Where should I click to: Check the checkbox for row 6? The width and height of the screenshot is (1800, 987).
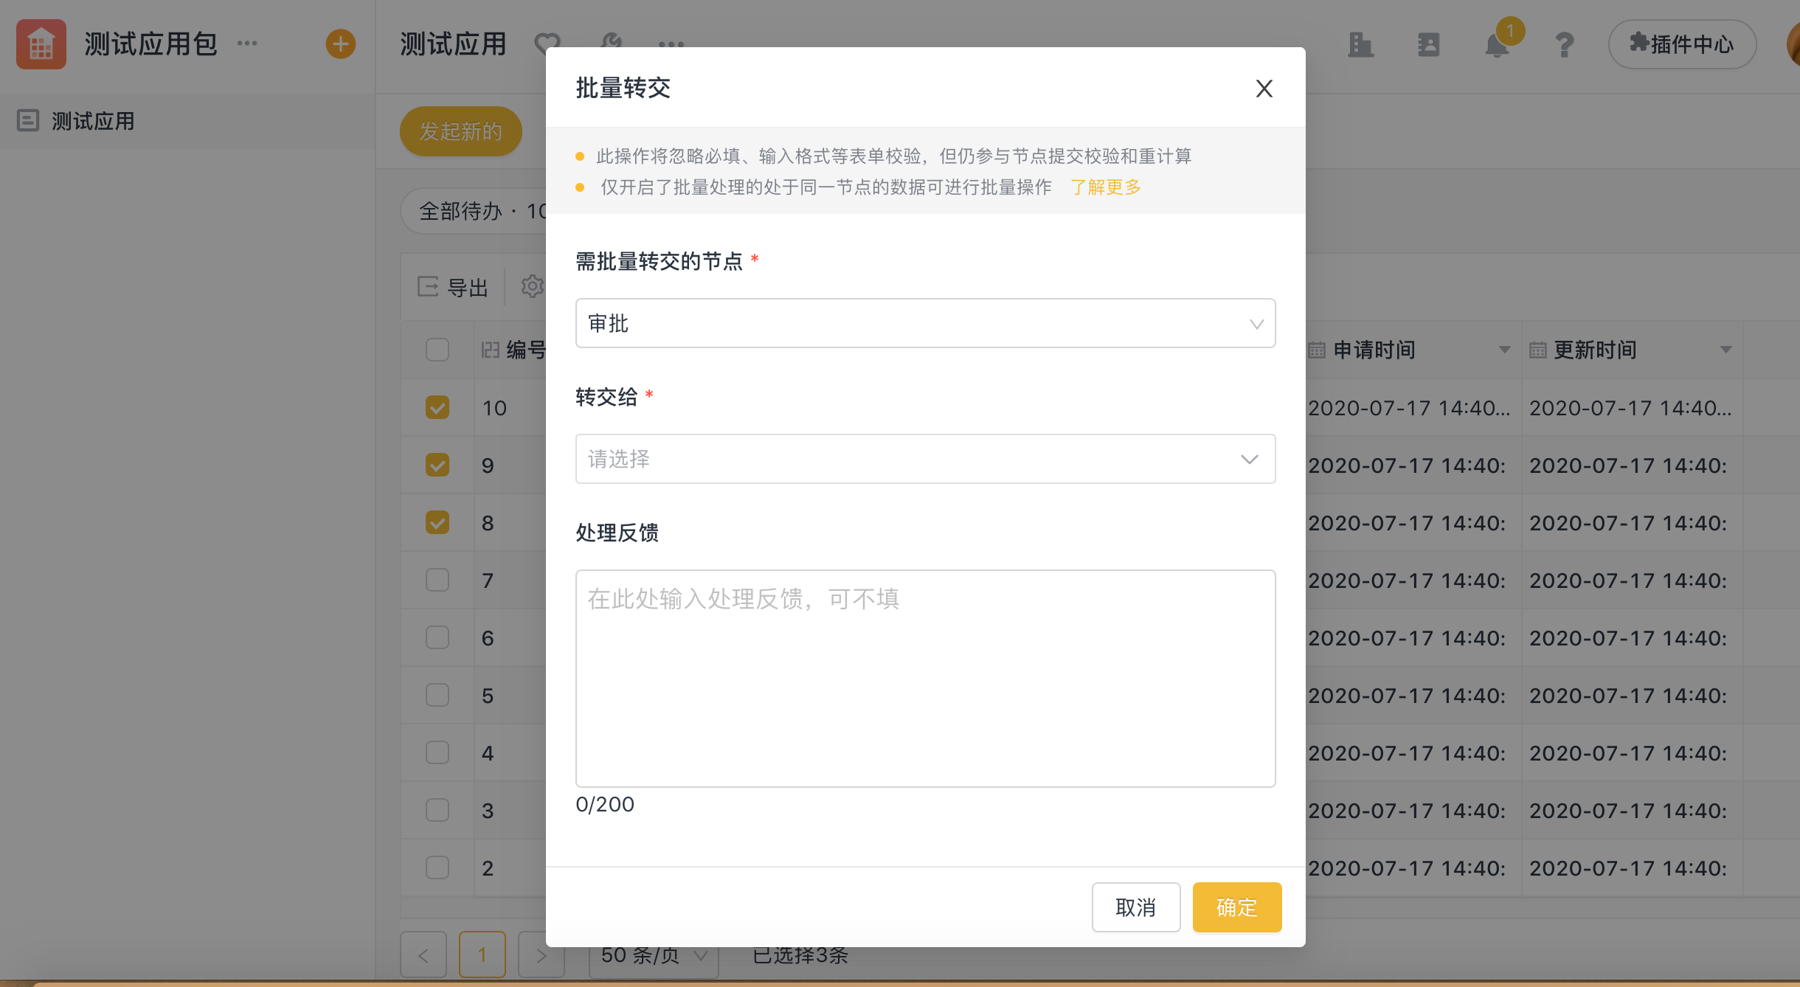coord(437,637)
